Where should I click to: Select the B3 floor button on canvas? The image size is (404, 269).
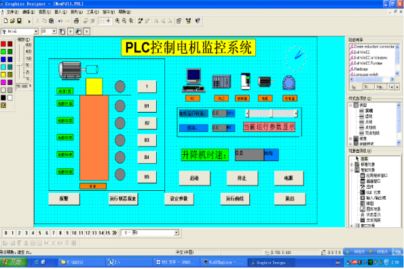coord(147,141)
